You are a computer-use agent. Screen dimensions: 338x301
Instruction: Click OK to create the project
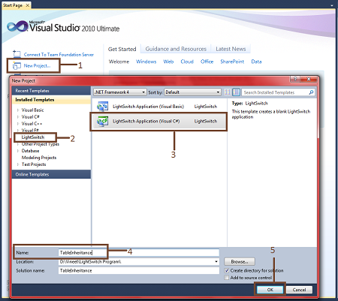(270, 290)
